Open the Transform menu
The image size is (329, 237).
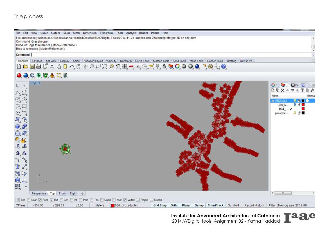[x=106, y=33]
